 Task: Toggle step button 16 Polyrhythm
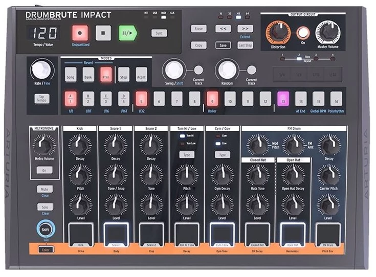coord(336,99)
